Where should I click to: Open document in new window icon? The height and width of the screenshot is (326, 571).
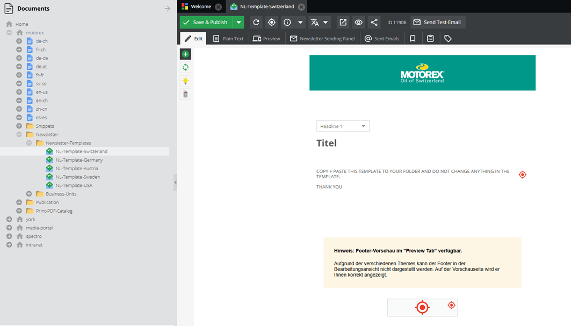click(x=343, y=23)
